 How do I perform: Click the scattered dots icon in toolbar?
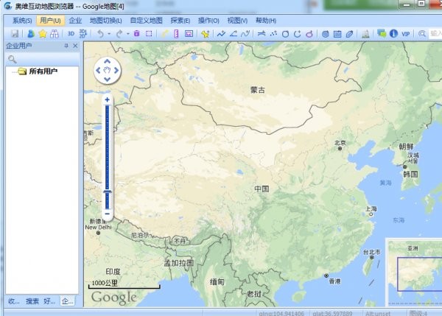click(x=273, y=34)
